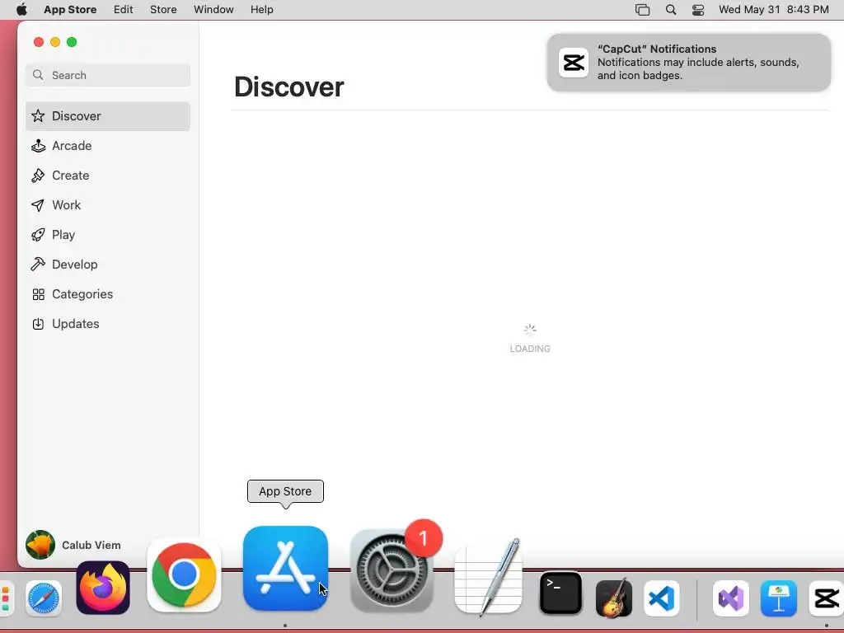Image resolution: width=844 pixels, height=633 pixels.
Task: Launch Terminal from the Dock
Action: pos(560,593)
